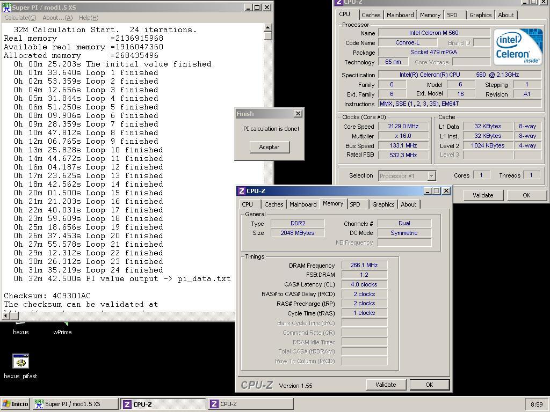
Task: Close the Finish dialog with X
Action: click(298, 114)
